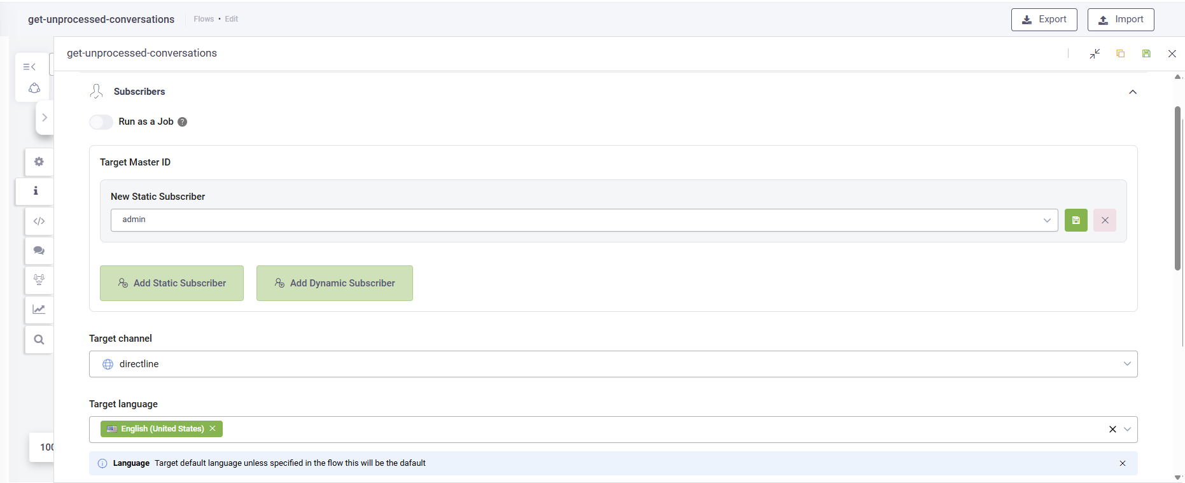Dismiss the Language info message
This screenshot has height=483, width=1185.
pos(1123,463)
